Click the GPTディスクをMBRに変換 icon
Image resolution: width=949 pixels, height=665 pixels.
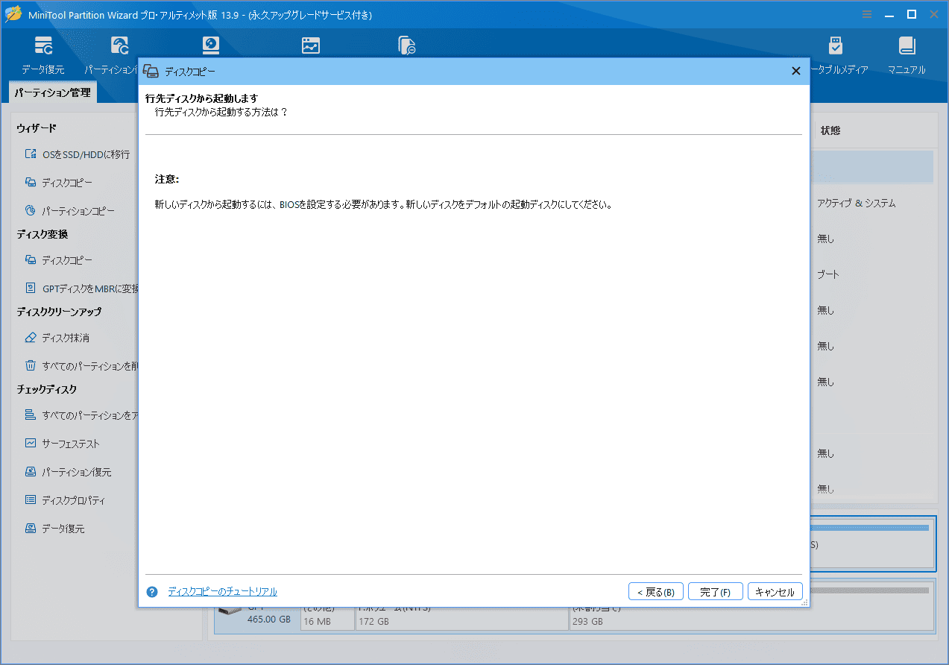(31, 289)
